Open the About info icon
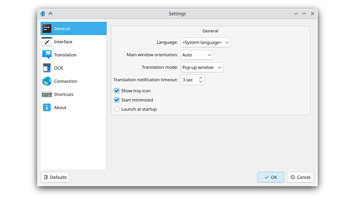The image size is (355, 199). pyautogui.click(x=47, y=108)
